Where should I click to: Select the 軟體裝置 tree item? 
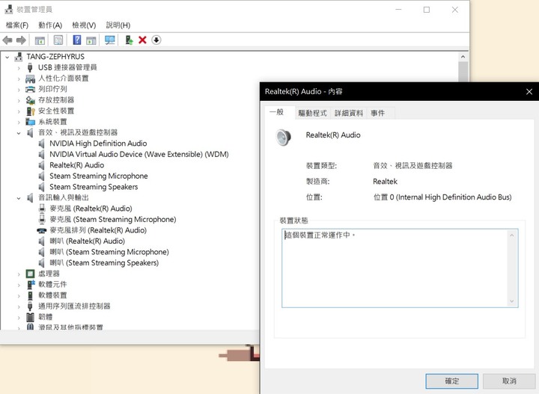point(52,295)
